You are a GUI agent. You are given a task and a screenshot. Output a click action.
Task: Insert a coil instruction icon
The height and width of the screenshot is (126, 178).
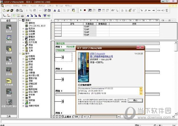[163, 11]
